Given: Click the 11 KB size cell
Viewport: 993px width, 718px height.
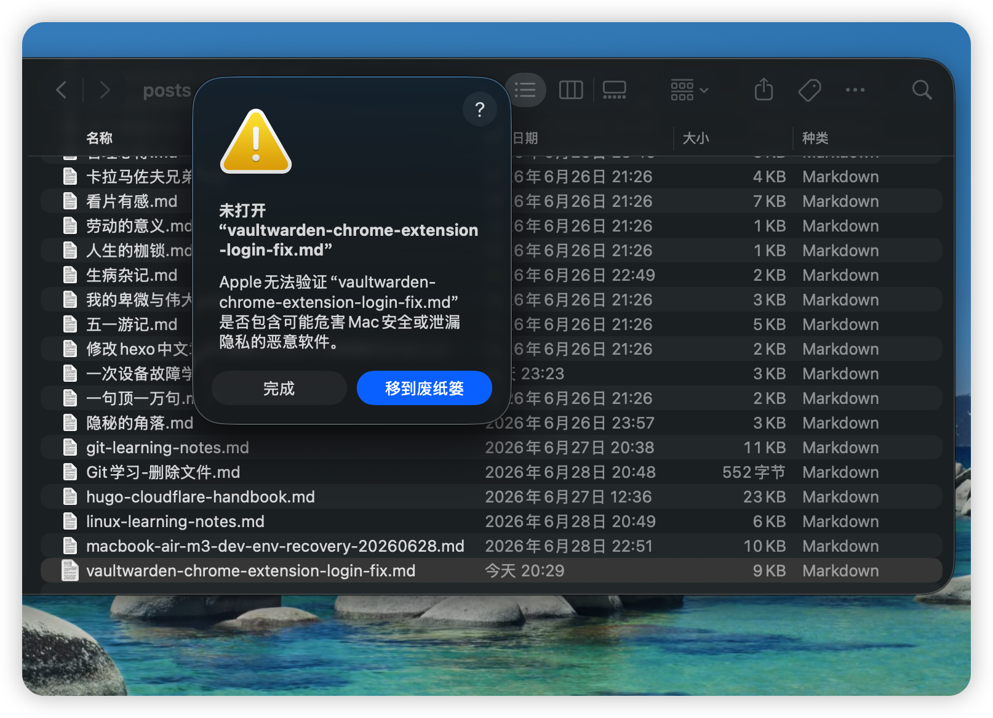Looking at the screenshot, I should click(x=764, y=448).
